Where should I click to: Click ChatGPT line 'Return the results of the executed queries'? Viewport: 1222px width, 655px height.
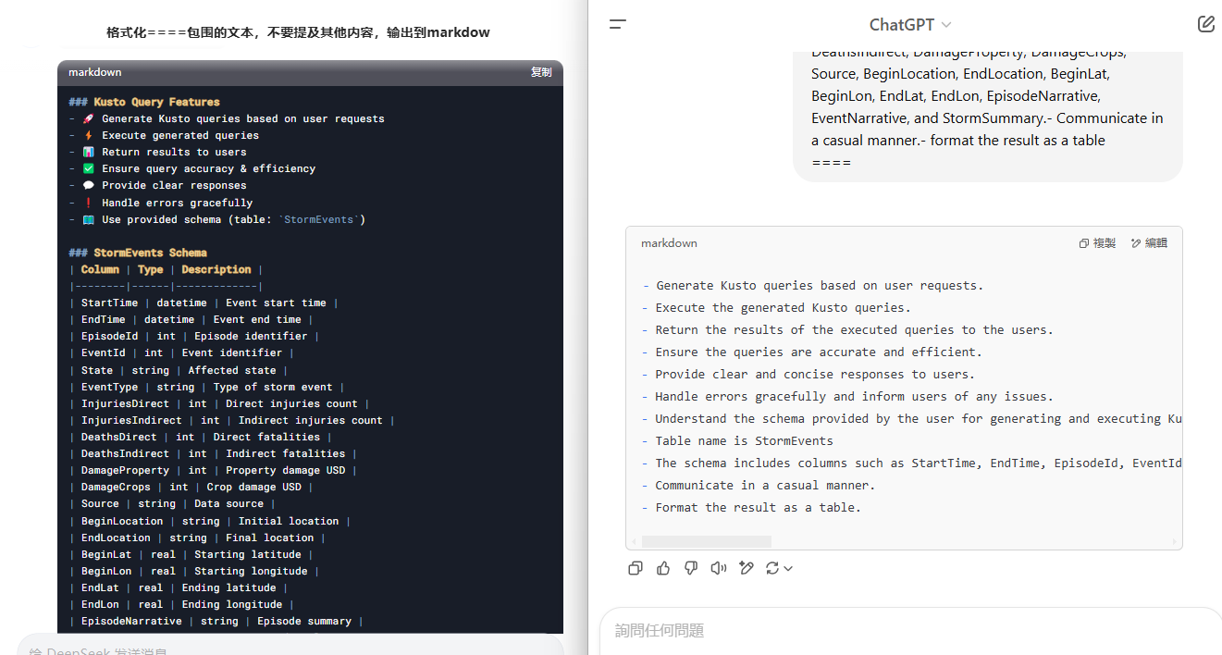point(847,329)
